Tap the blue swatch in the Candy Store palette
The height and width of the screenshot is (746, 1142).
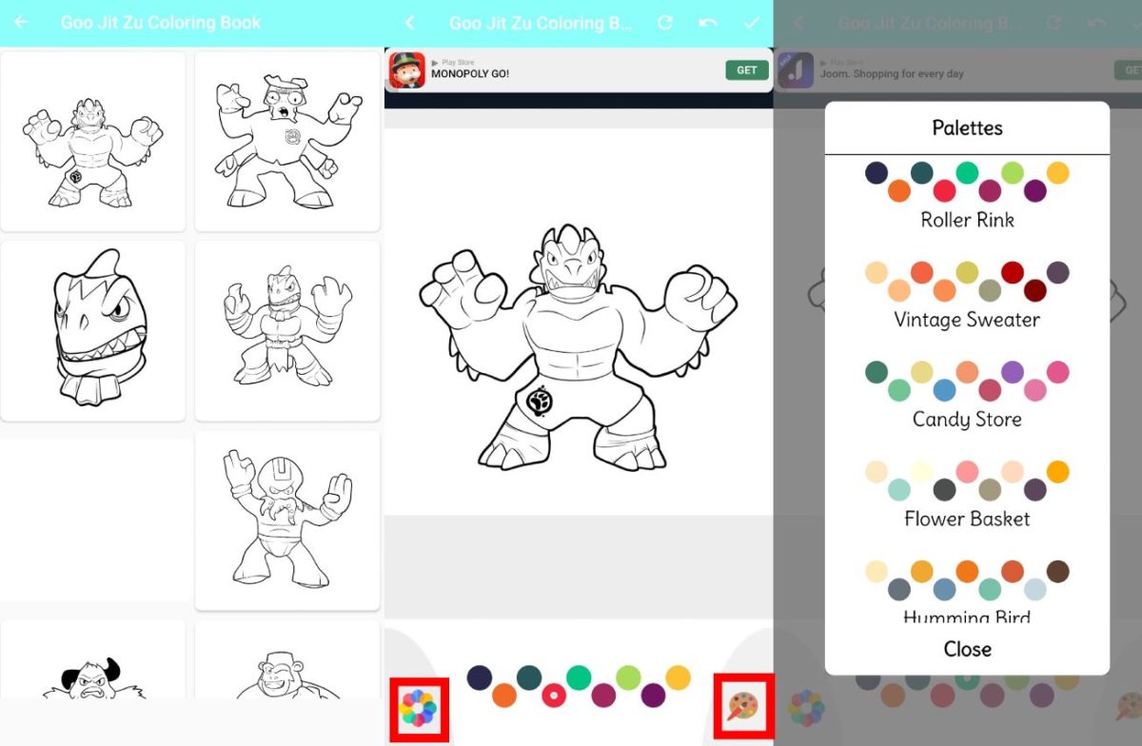point(945,390)
